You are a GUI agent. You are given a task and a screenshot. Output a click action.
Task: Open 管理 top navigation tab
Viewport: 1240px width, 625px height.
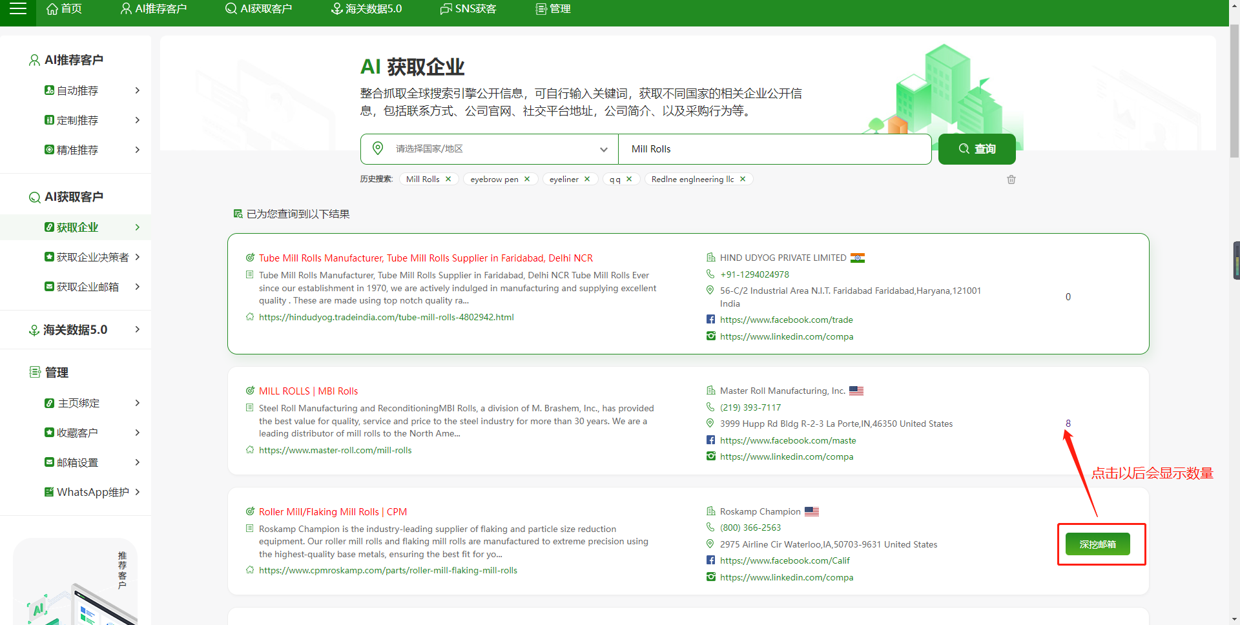pos(553,8)
